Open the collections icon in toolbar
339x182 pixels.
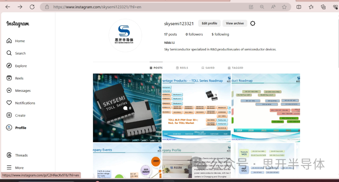(323, 7)
